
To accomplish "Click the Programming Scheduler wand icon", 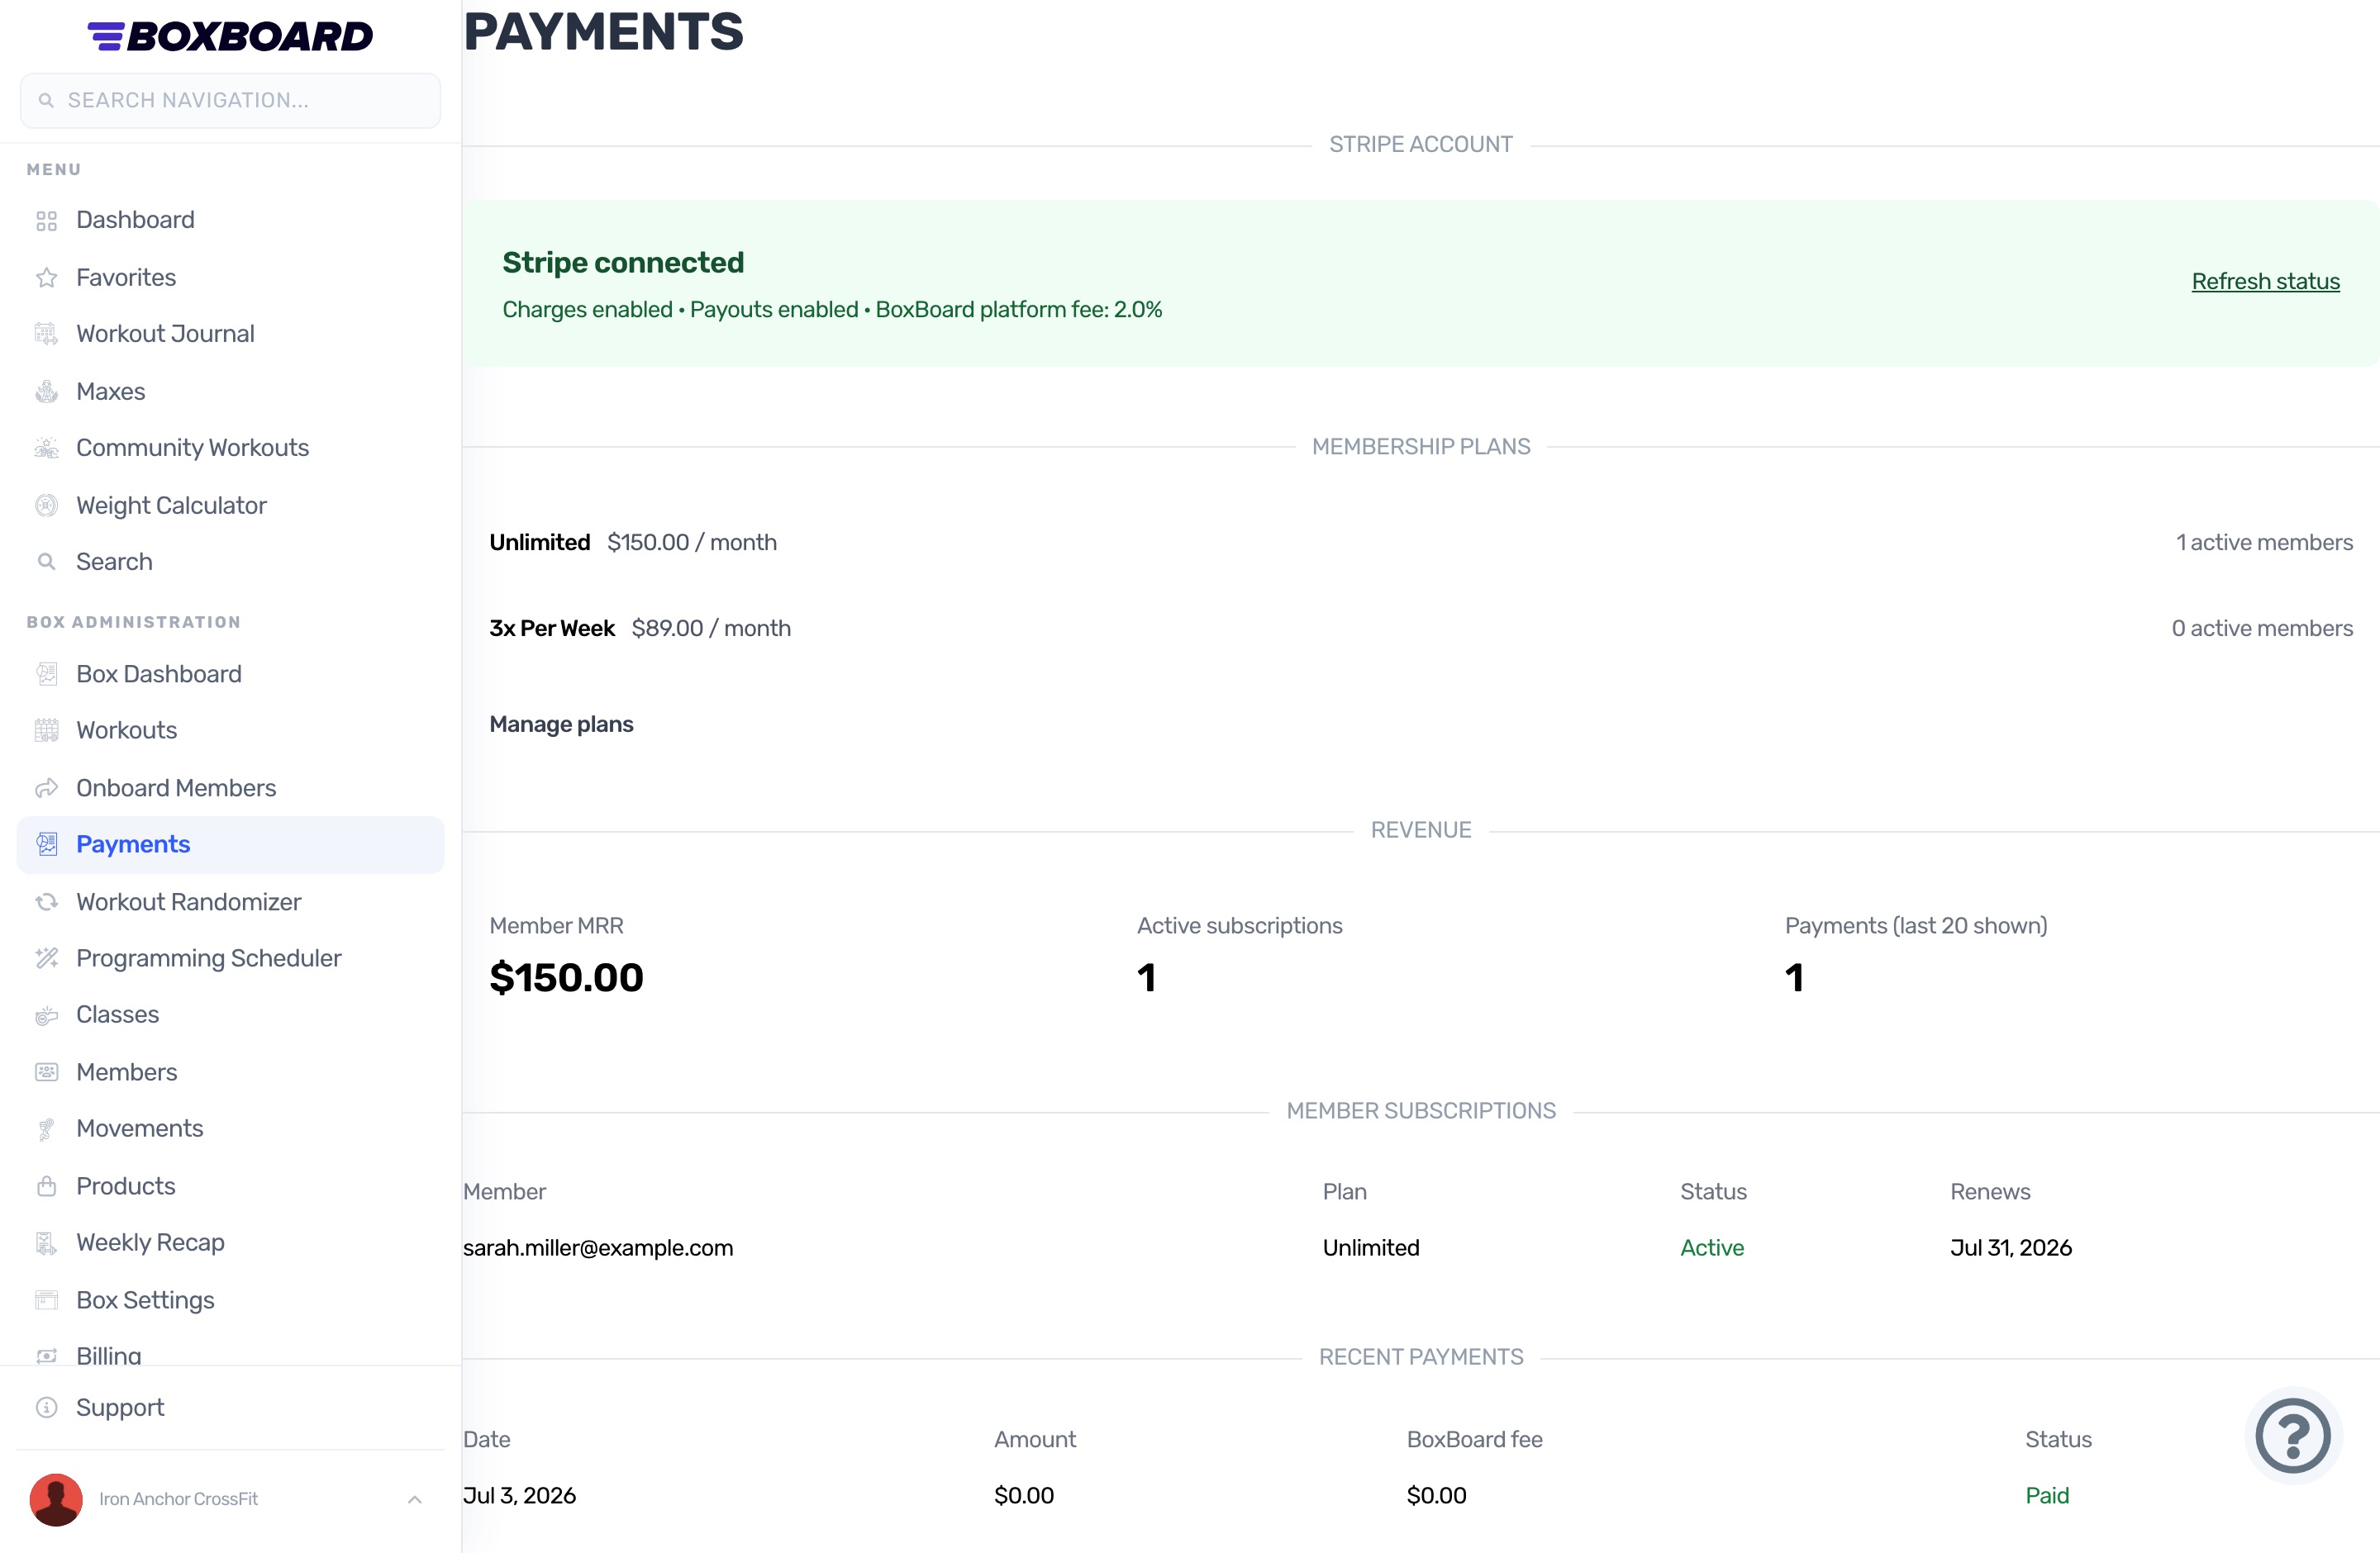I will pyautogui.click(x=46, y=958).
